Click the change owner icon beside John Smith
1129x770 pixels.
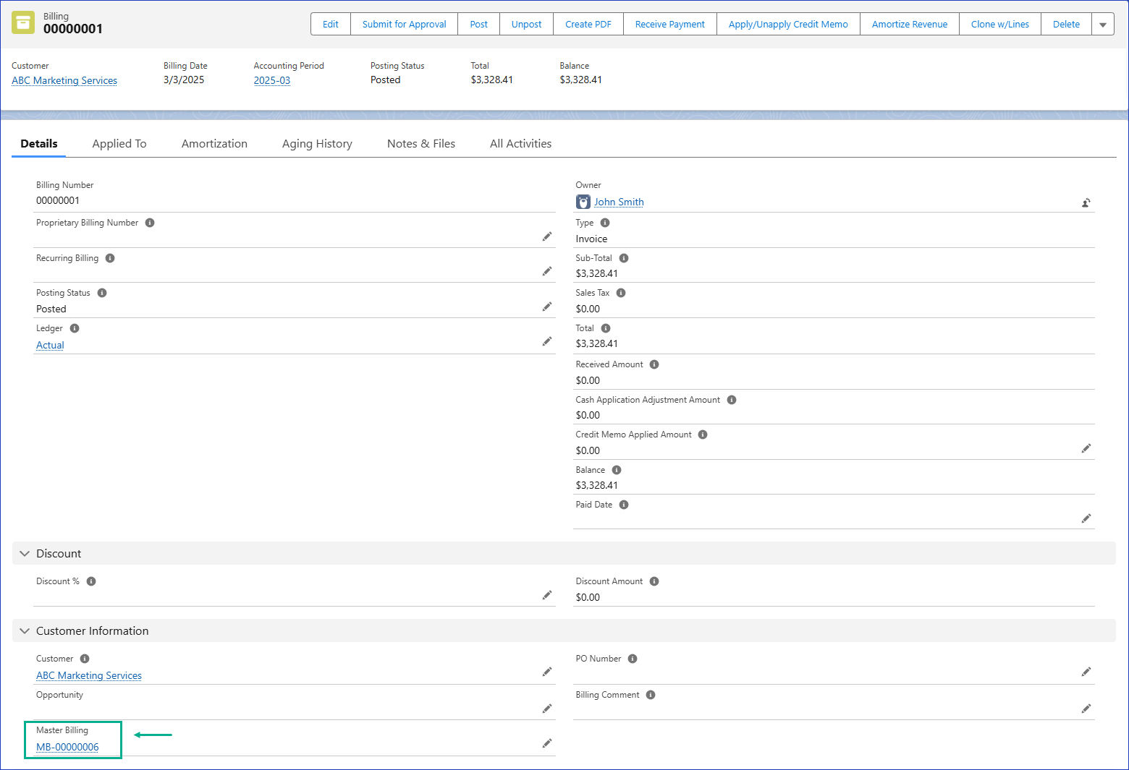point(1086,202)
